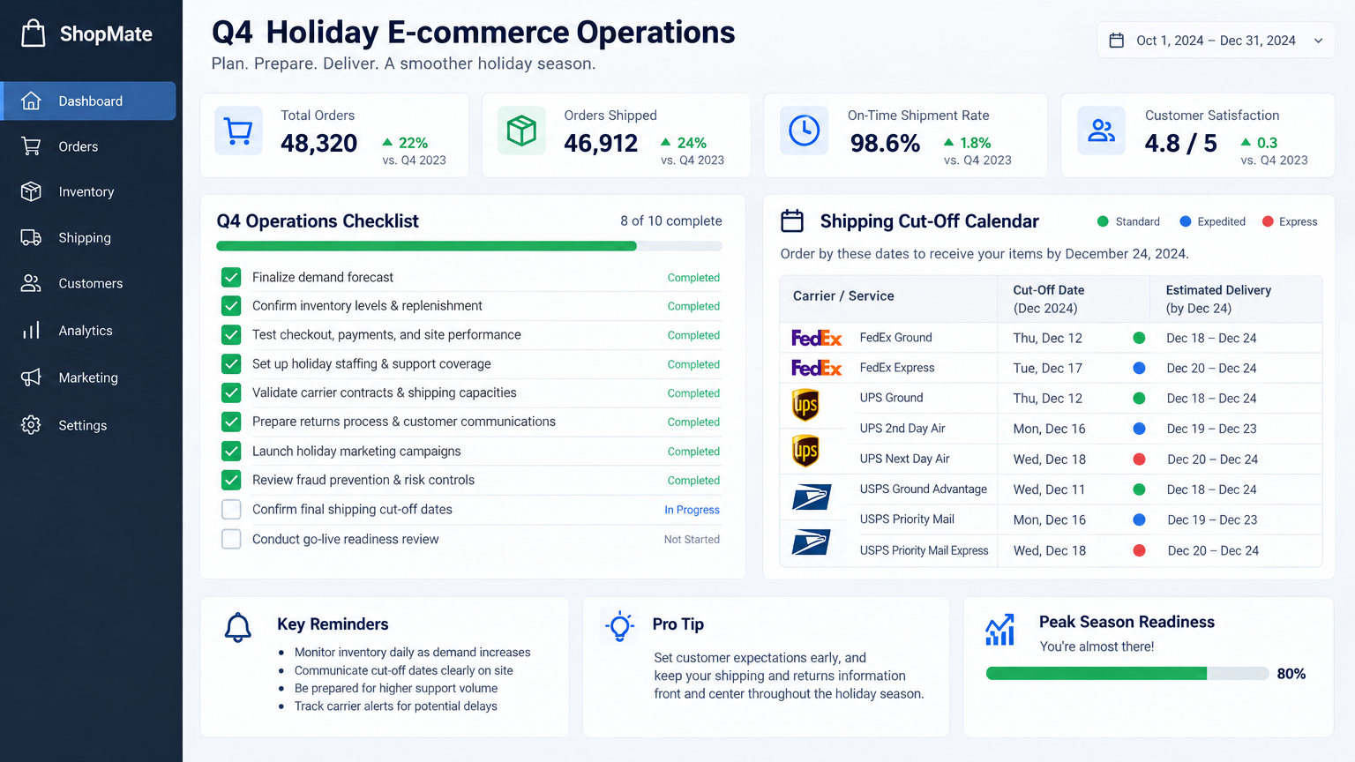Click the Settings gear icon

[31, 425]
